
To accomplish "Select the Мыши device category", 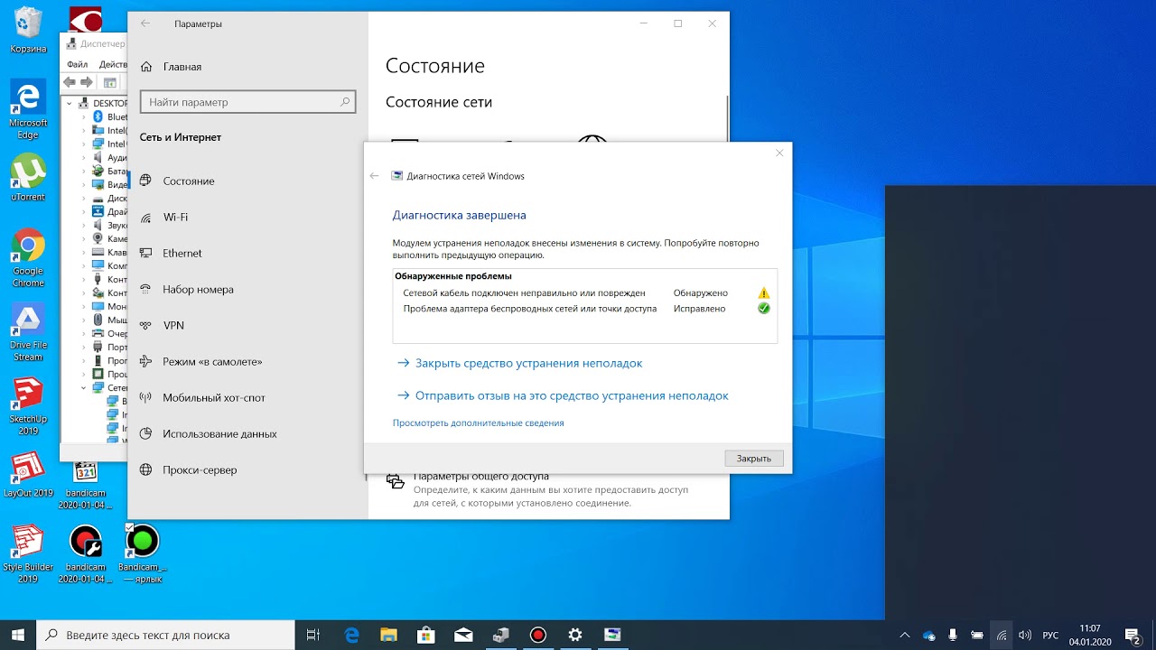I will click(x=110, y=320).
